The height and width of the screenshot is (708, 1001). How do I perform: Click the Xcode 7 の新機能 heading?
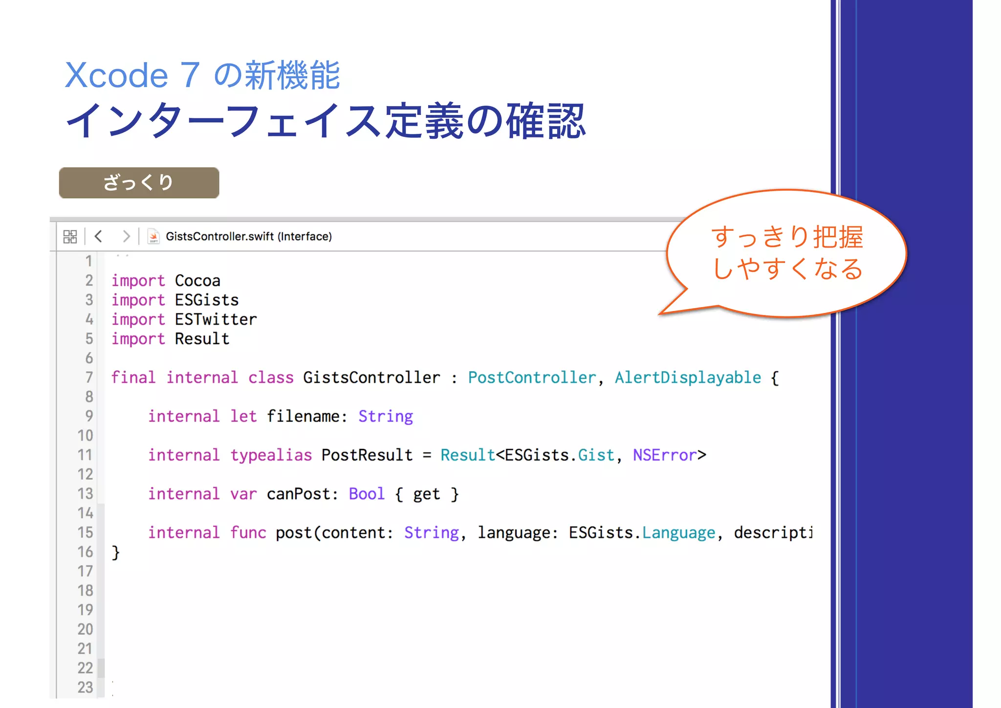[x=202, y=75]
